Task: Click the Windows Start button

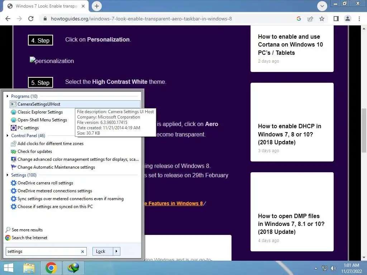Action: [x=9, y=268]
